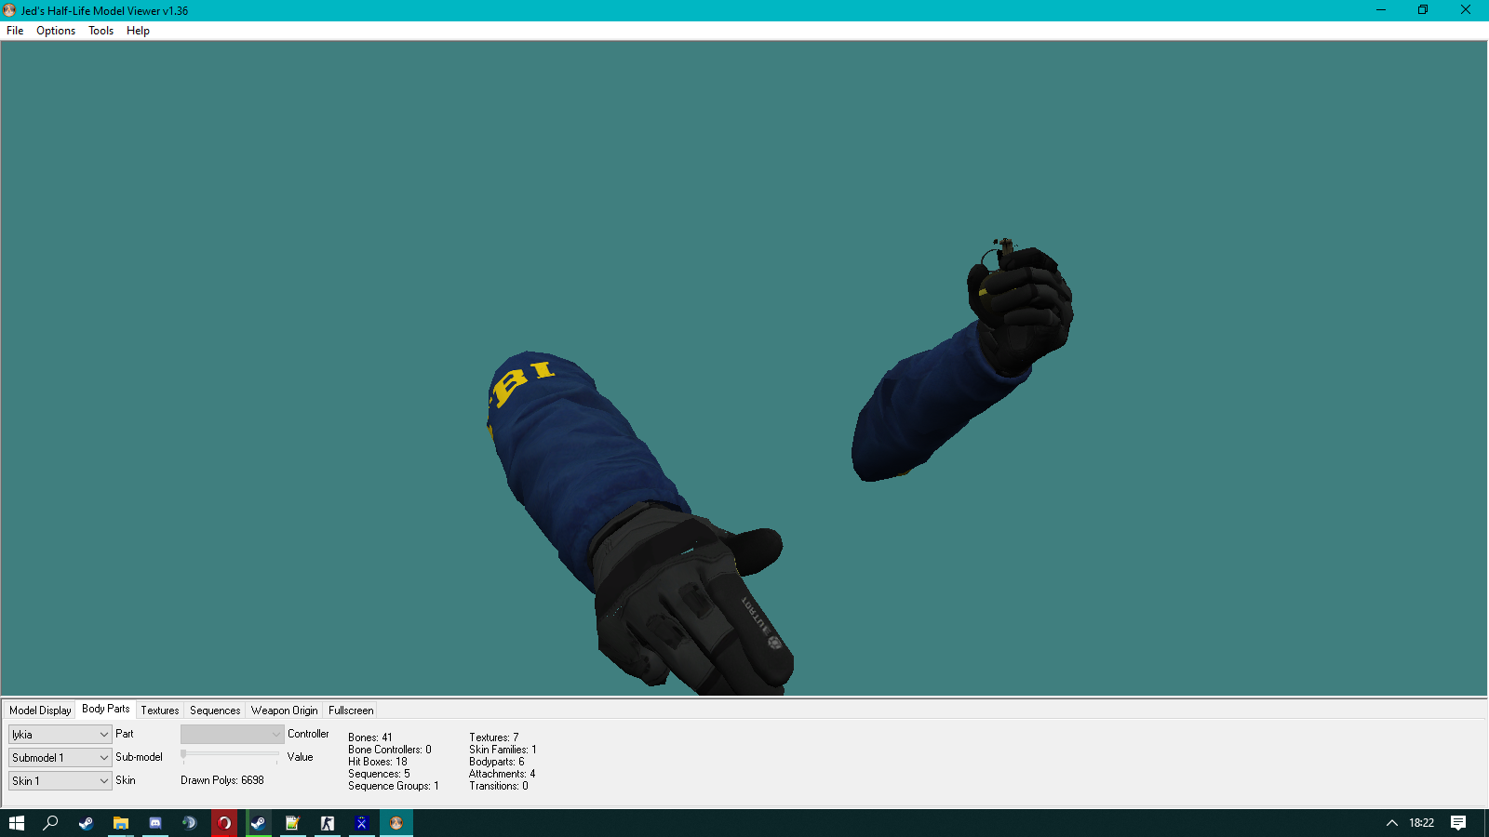Viewport: 1489px width, 837px height.
Task: Click the Sequence Groups: 1 text
Action: pyautogui.click(x=394, y=786)
